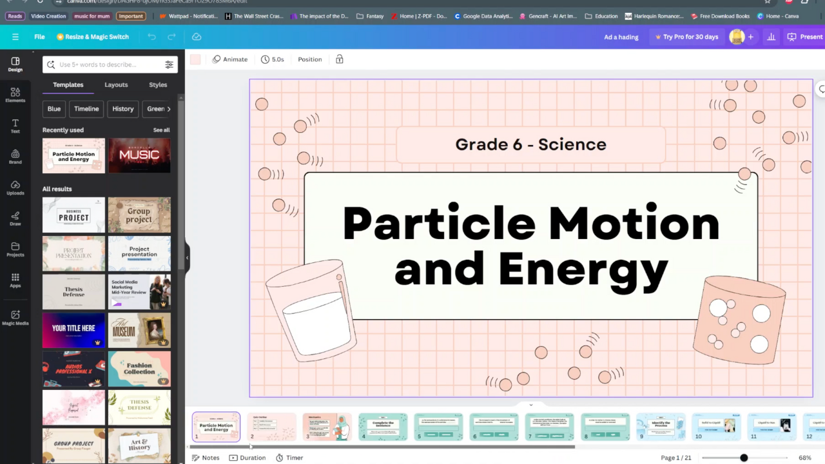The height and width of the screenshot is (464, 825).
Task: Select the Business Project template
Action: pyautogui.click(x=73, y=215)
